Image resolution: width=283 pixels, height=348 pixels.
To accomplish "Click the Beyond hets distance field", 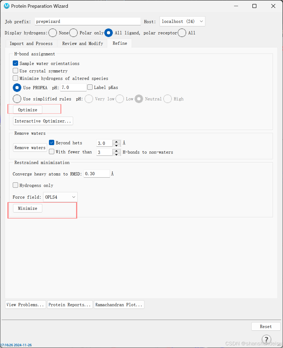I will pyautogui.click(x=105, y=143).
